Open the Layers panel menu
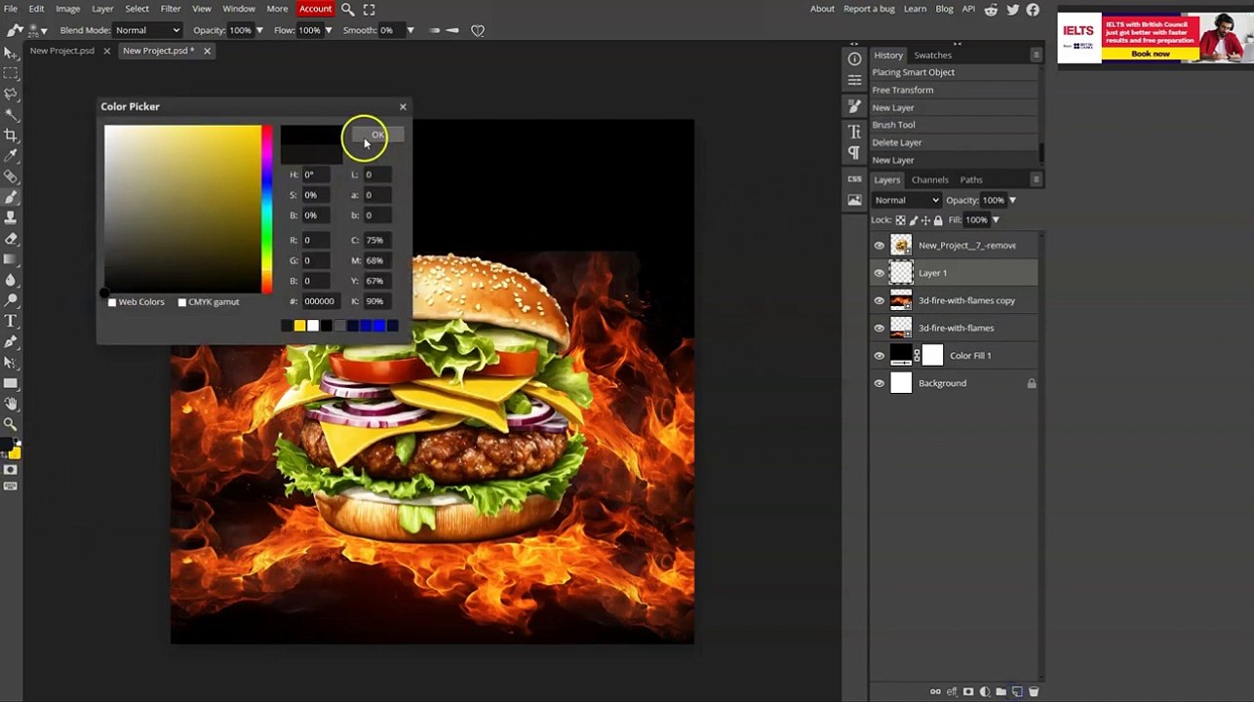Viewport: 1254px width, 702px height. [1037, 179]
